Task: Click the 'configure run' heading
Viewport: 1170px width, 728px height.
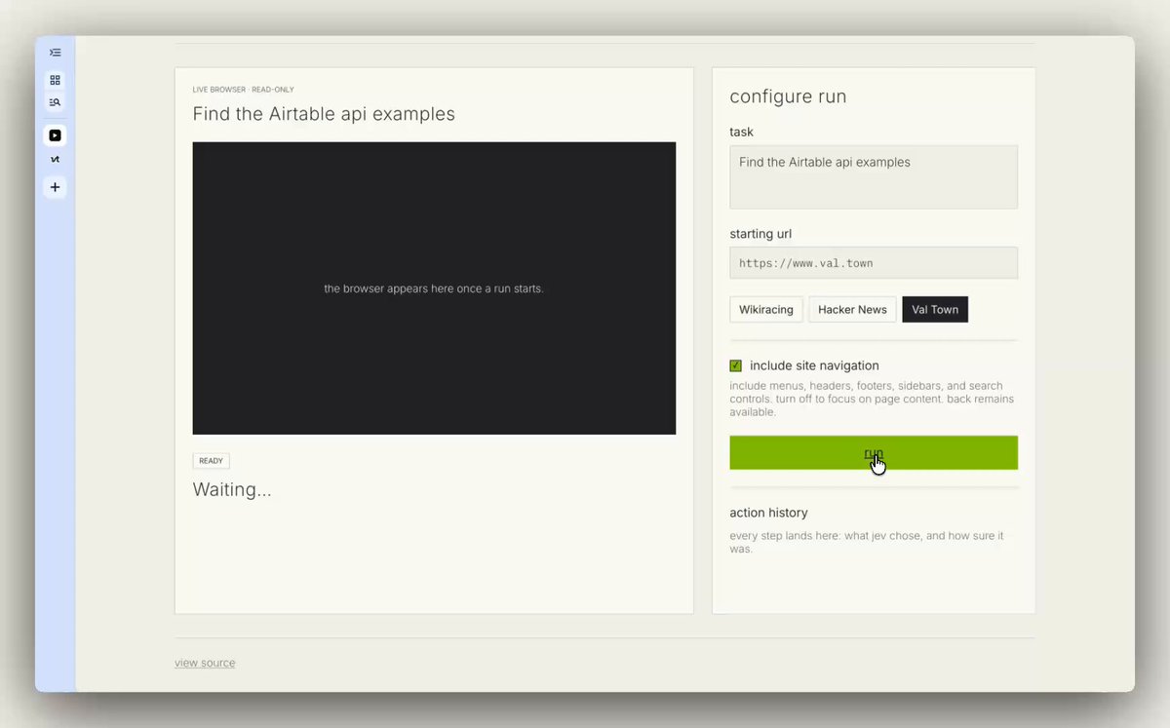Action: [788, 96]
